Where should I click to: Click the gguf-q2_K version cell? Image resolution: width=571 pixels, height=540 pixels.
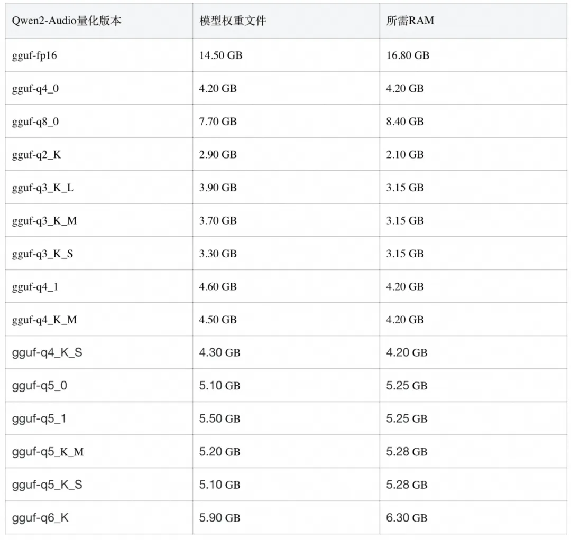tap(36, 154)
